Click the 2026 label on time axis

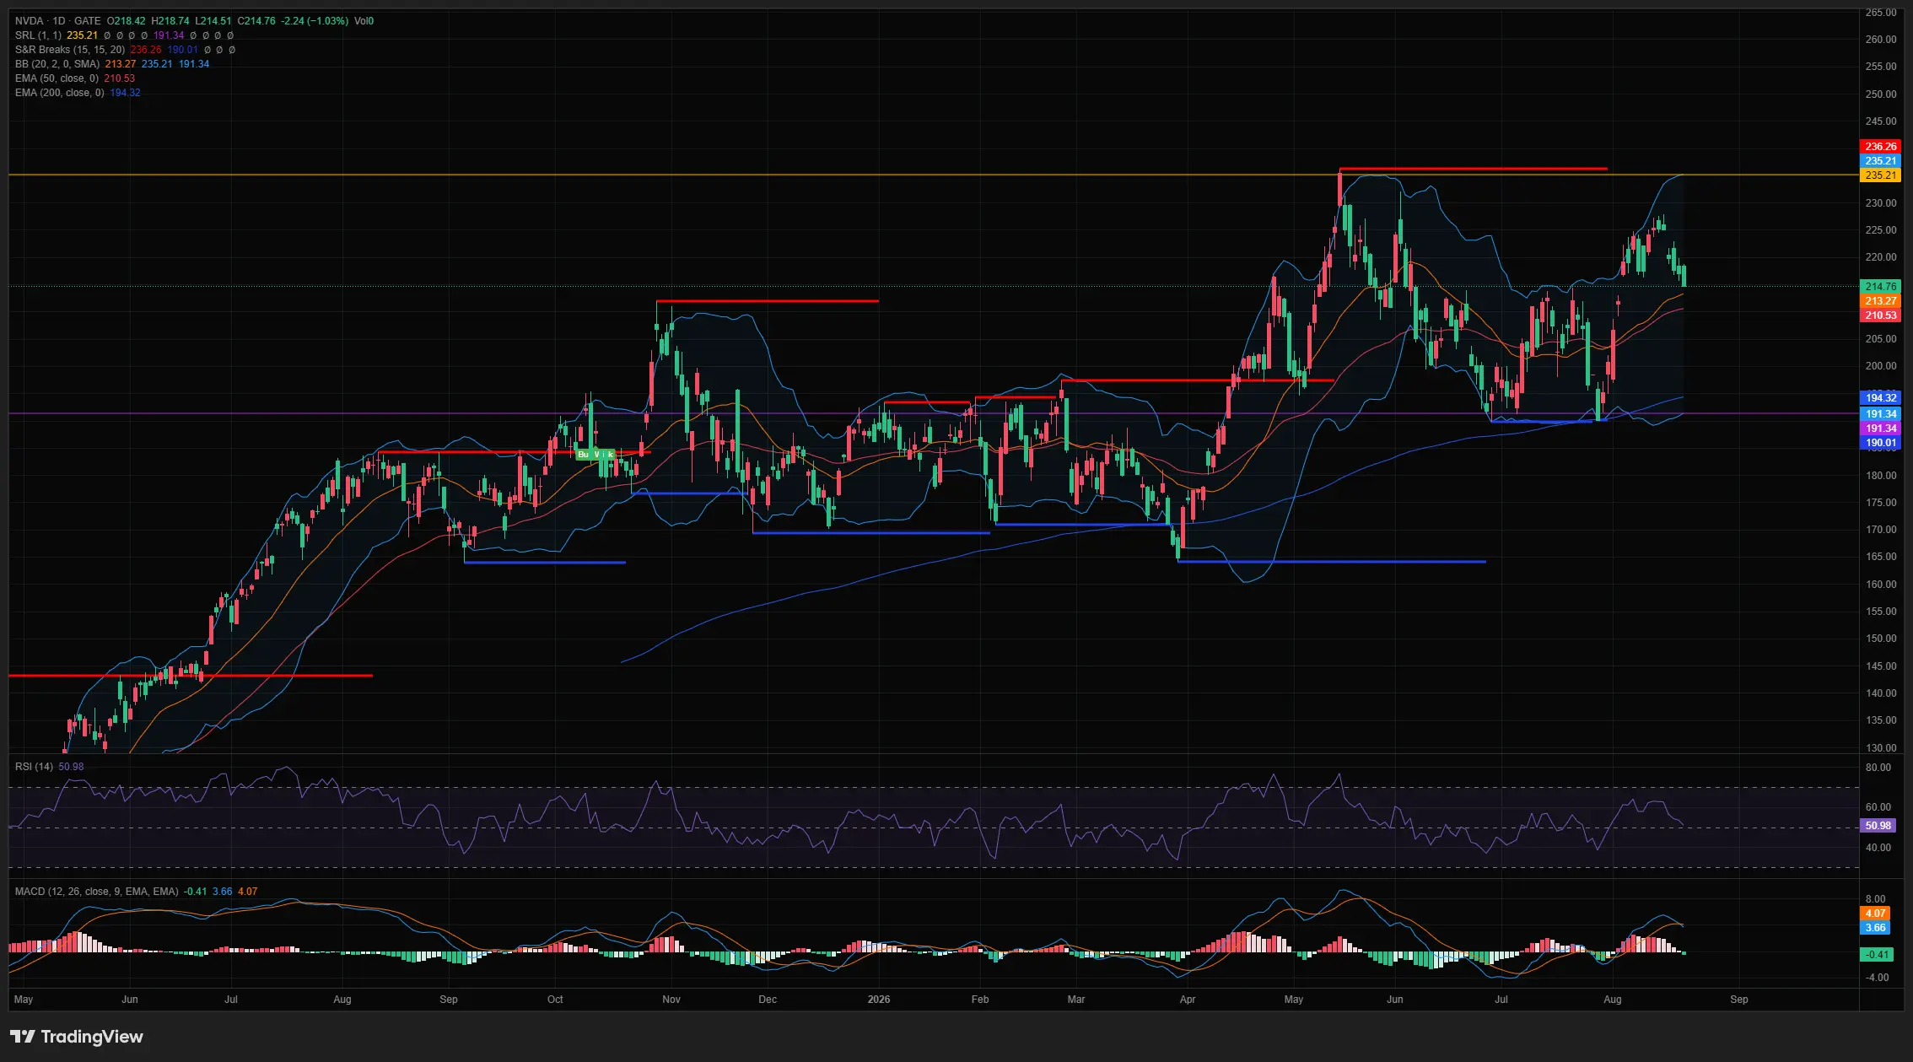click(879, 1000)
